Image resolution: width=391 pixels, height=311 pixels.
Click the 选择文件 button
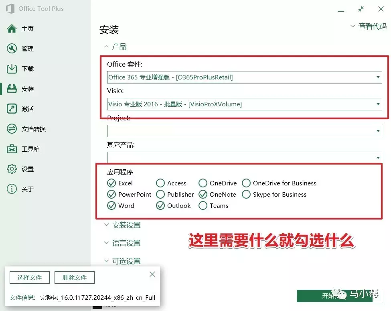30,278
